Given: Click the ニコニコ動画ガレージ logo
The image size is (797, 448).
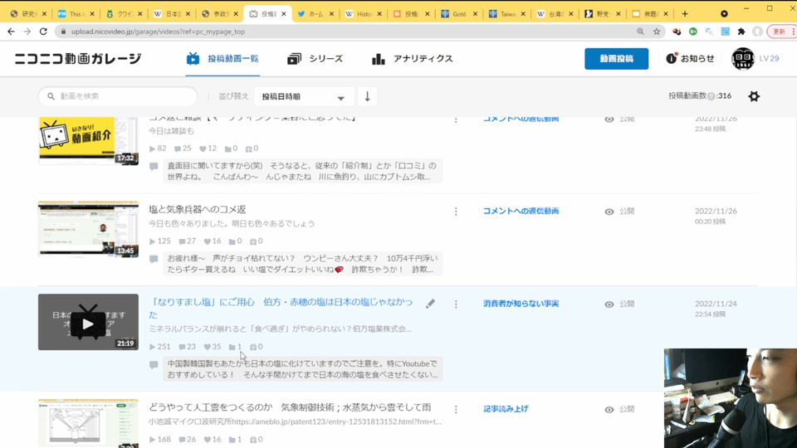Looking at the screenshot, I should (x=78, y=59).
